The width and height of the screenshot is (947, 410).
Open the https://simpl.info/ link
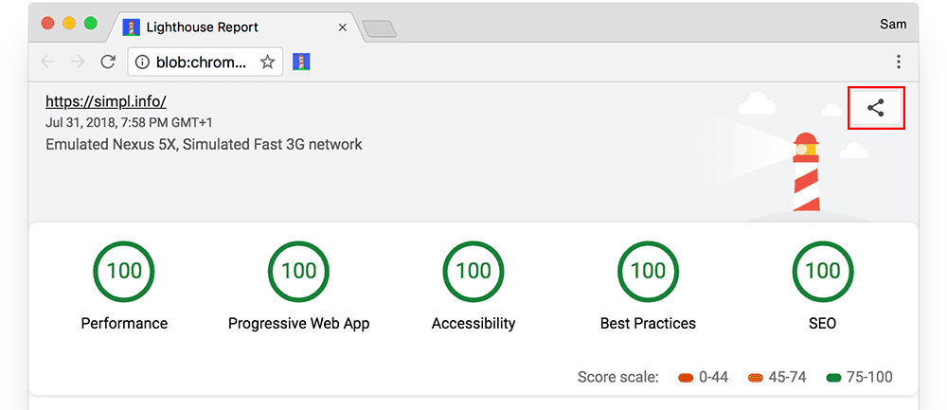pyautogui.click(x=106, y=101)
